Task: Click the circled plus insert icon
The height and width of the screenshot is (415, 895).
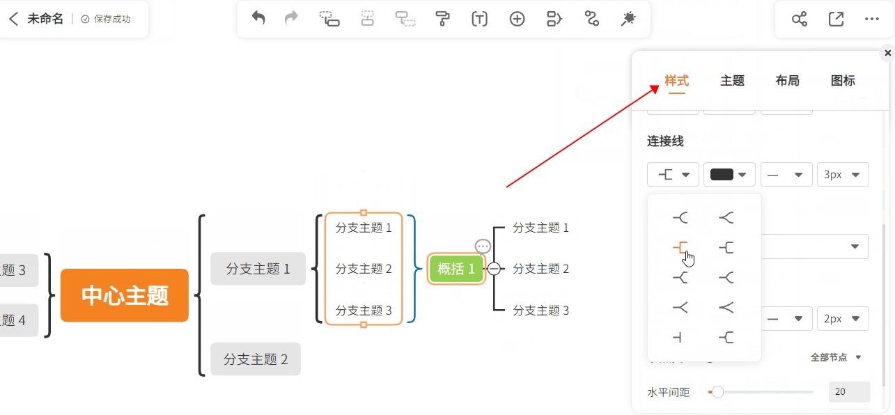Action: click(517, 19)
